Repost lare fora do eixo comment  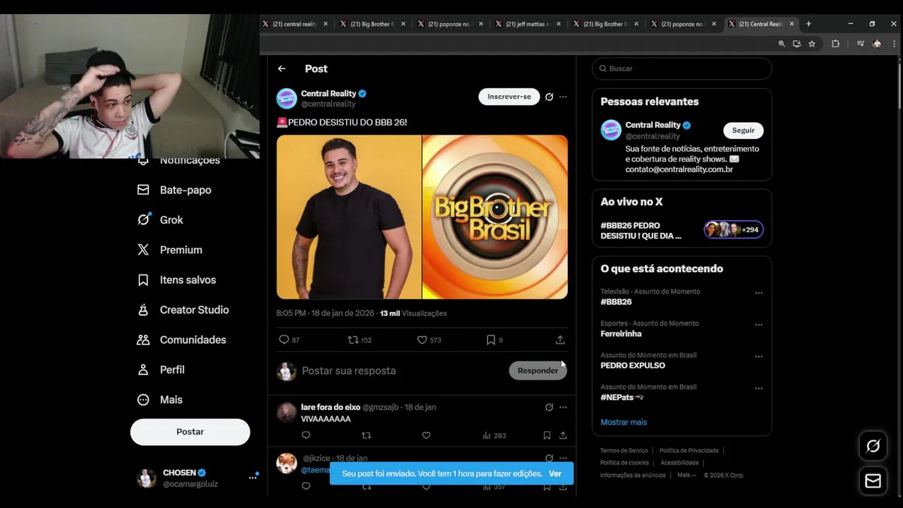pyautogui.click(x=366, y=435)
